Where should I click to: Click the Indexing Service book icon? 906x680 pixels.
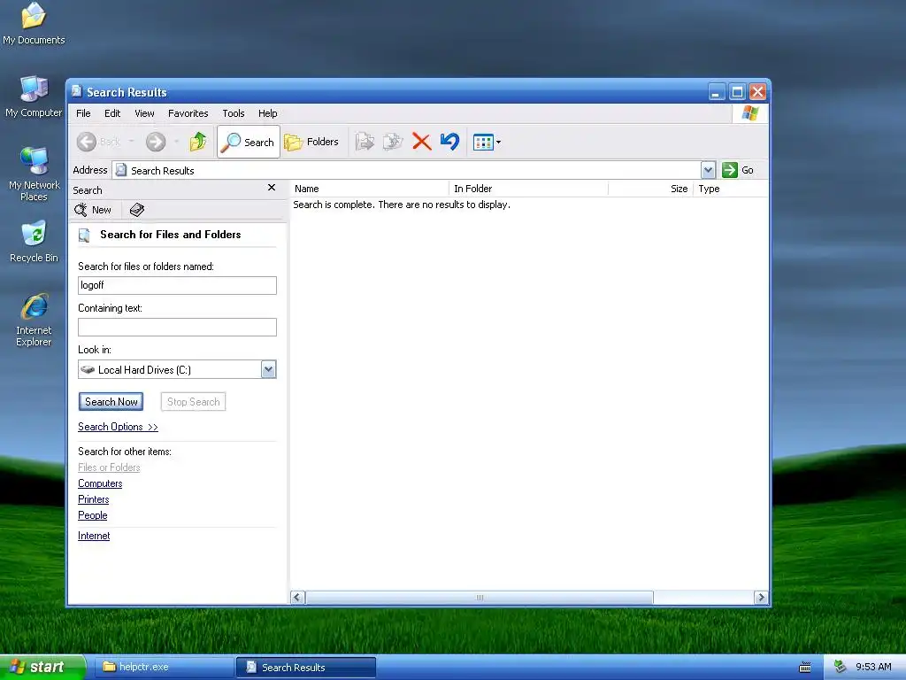pyautogui.click(x=137, y=210)
